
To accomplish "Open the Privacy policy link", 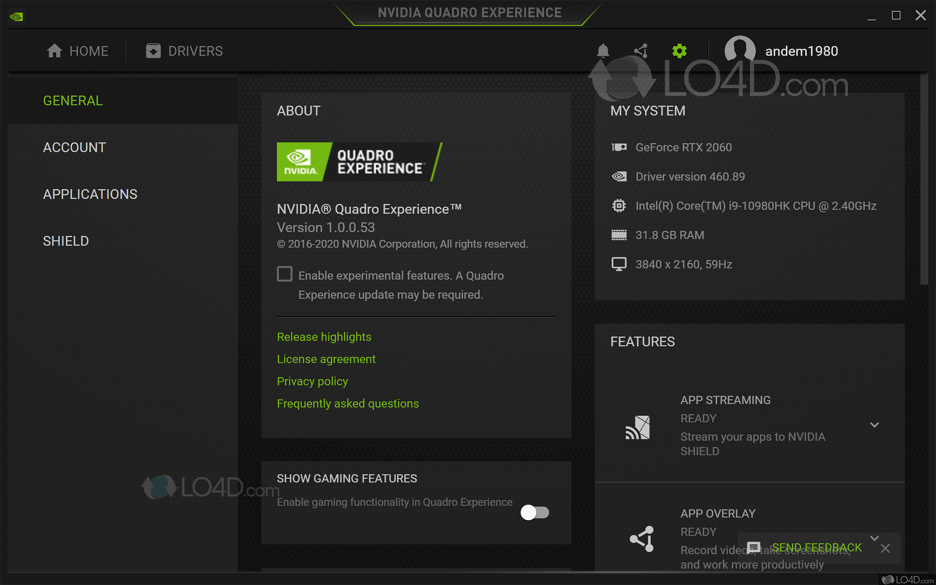I will pos(312,381).
